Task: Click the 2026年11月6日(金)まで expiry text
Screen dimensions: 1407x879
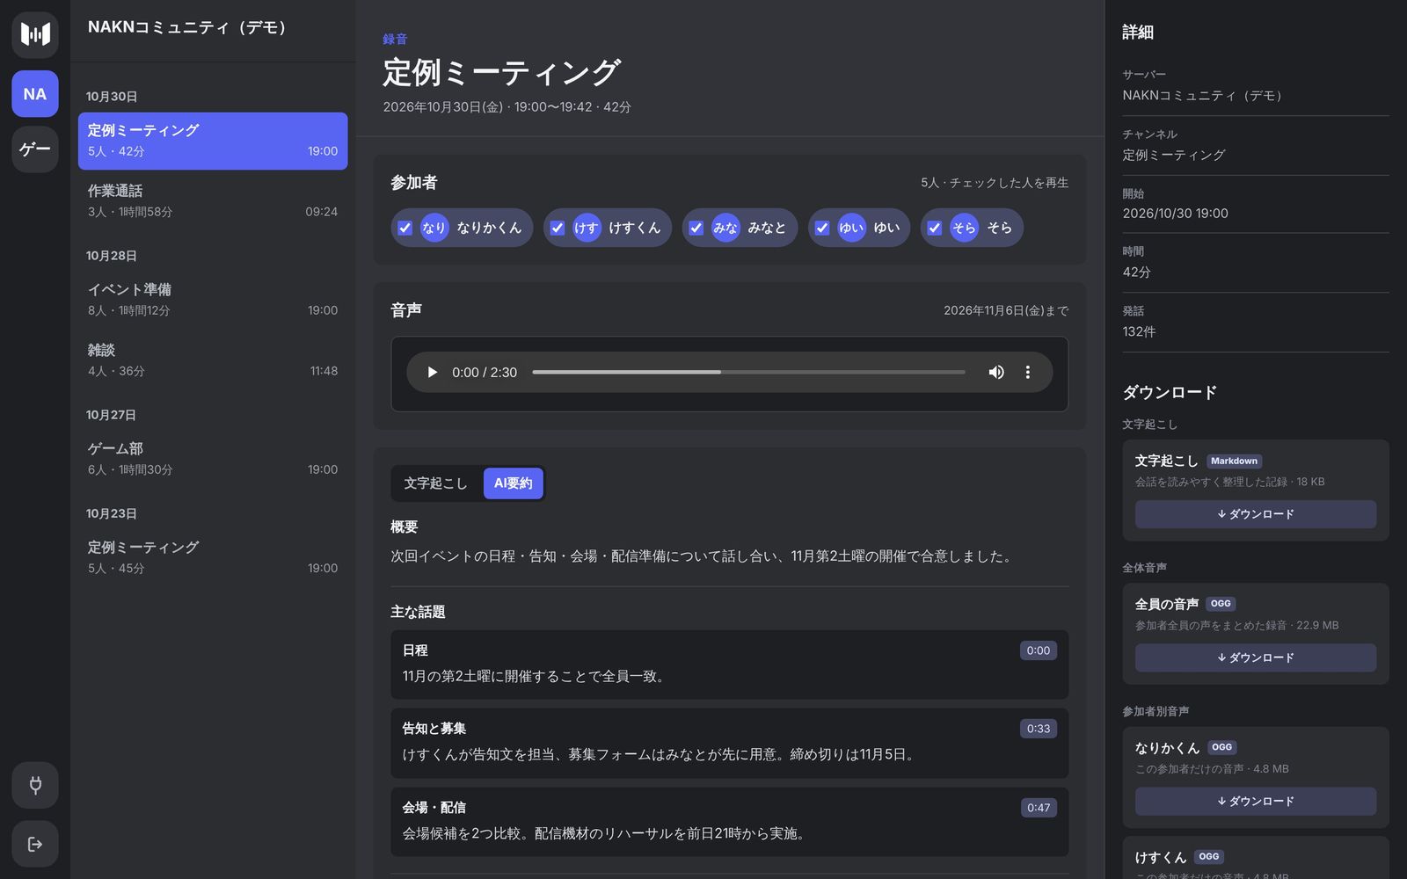Action: (1006, 310)
